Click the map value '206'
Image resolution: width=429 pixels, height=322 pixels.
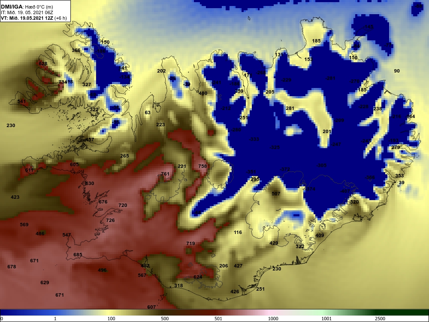(x=224, y=266)
